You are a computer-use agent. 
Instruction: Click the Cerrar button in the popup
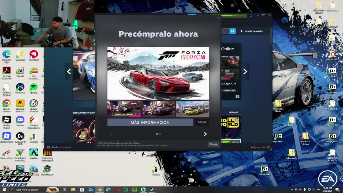214,144
